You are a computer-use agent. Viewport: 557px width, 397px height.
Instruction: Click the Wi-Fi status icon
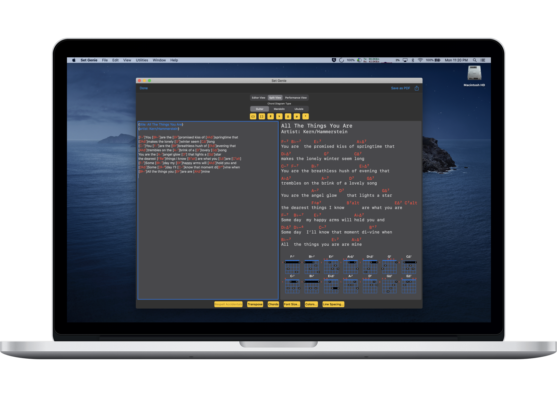click(420, 60)
